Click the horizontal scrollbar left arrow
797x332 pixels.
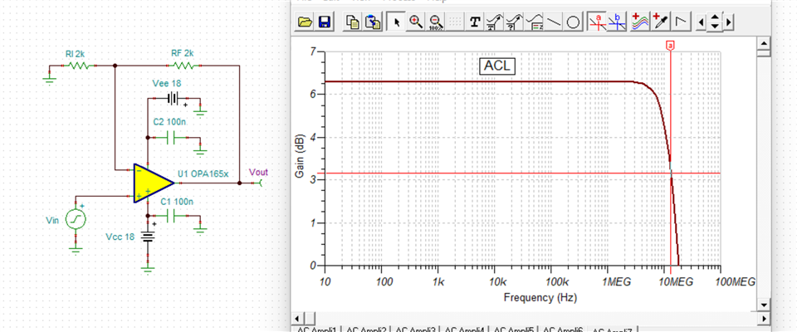pos(298,318)
